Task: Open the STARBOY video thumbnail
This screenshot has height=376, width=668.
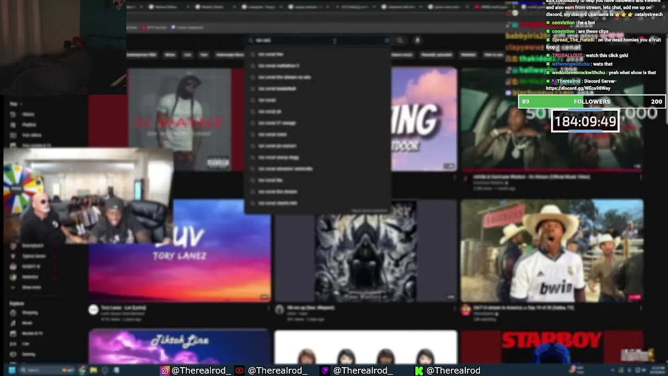Action: [x=552, y=346]
